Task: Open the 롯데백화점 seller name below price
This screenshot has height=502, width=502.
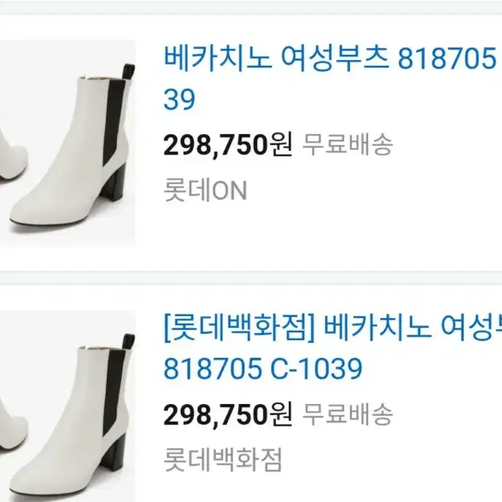Action: 222,460
